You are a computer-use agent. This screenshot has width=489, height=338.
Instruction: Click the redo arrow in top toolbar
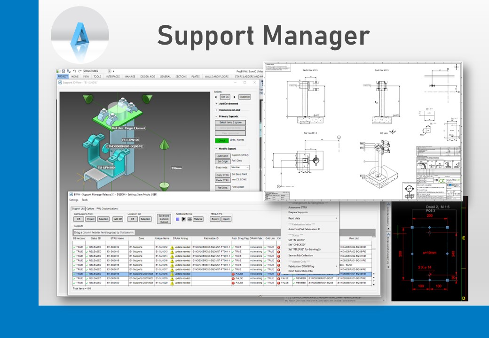[79, 71]
